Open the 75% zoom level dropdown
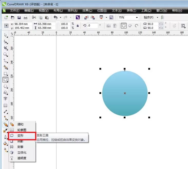Viewport: 188px width, 169px height. pos(137,18)
